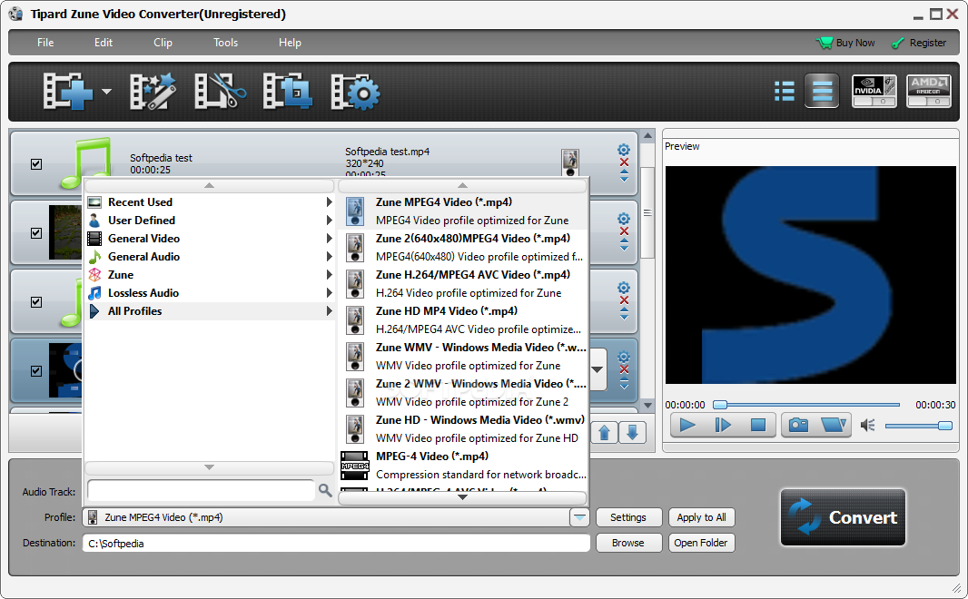Stop the preview playback
Viewport: 968px width, 599px height.
tap(757, 425)
